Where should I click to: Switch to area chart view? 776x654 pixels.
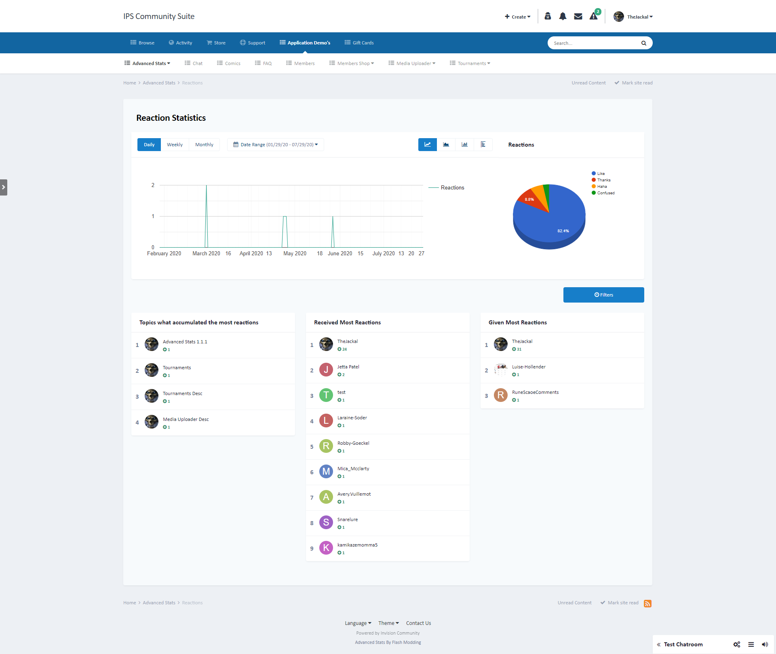pyautogui.click(x=446, y=145)
